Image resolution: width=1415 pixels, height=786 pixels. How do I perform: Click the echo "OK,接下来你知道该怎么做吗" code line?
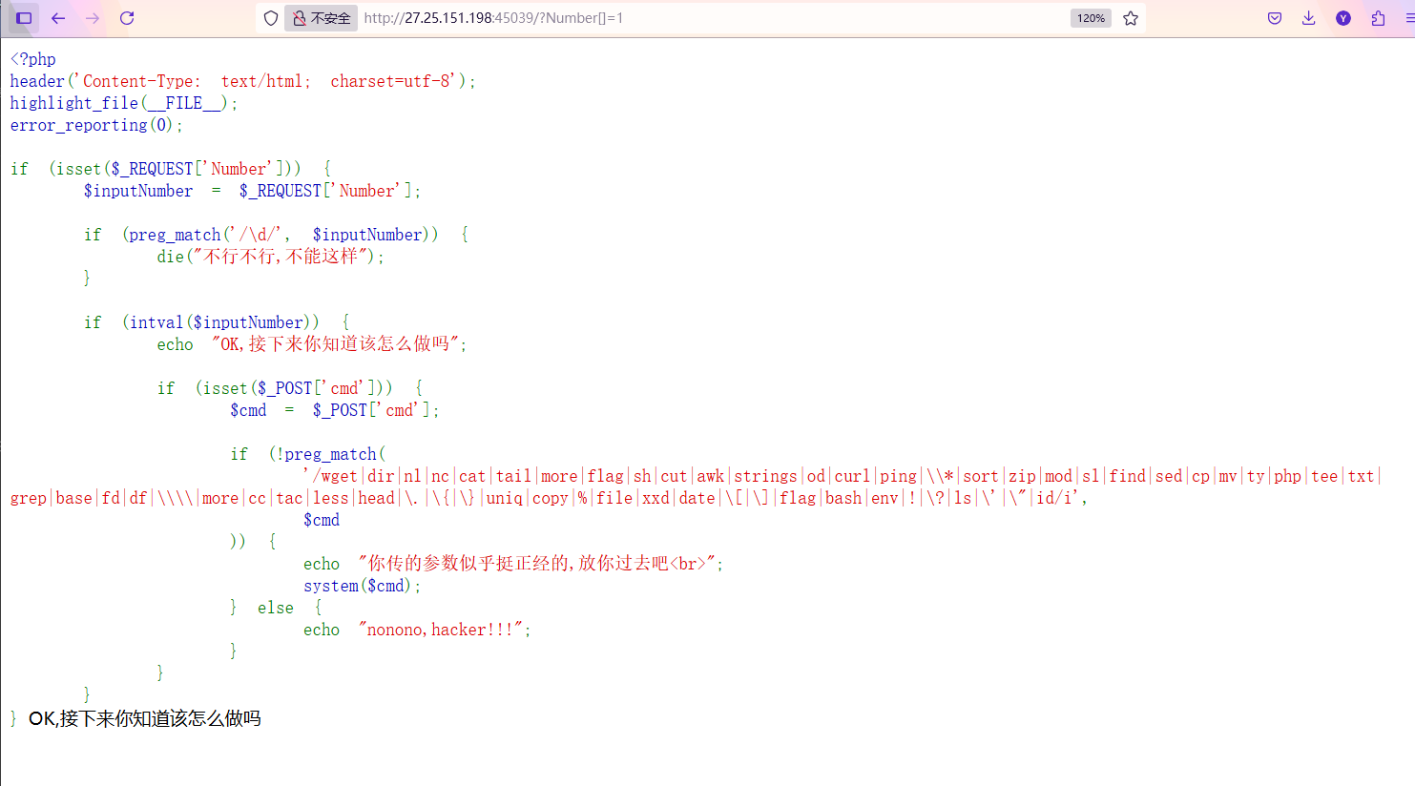pos(312,344)
